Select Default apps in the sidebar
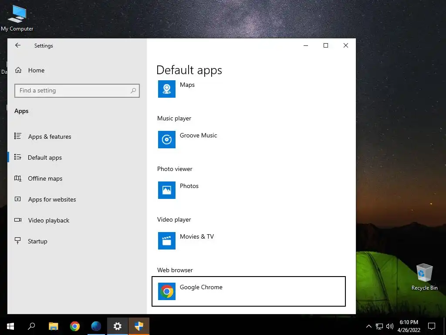446x335 pixels. [x=45, y=158]
